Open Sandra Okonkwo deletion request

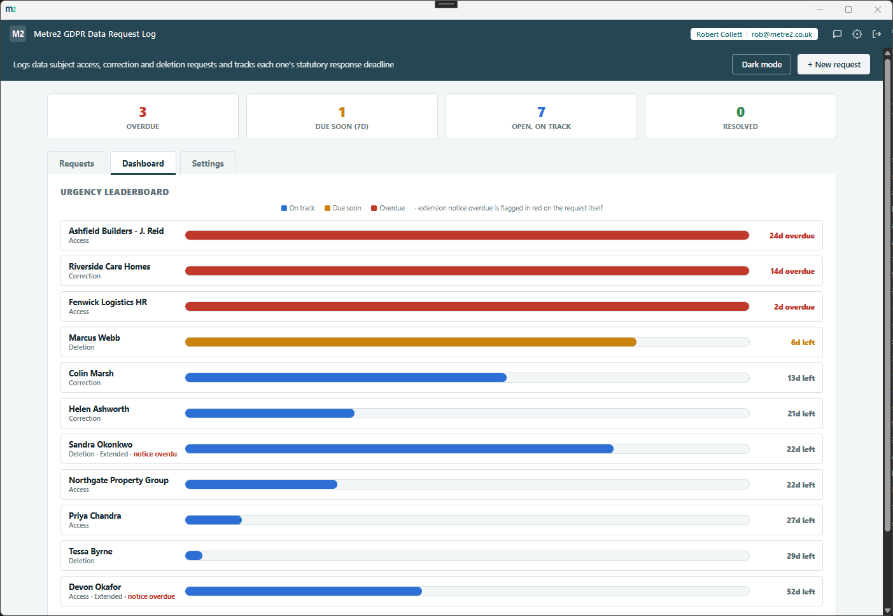[442, 449]
